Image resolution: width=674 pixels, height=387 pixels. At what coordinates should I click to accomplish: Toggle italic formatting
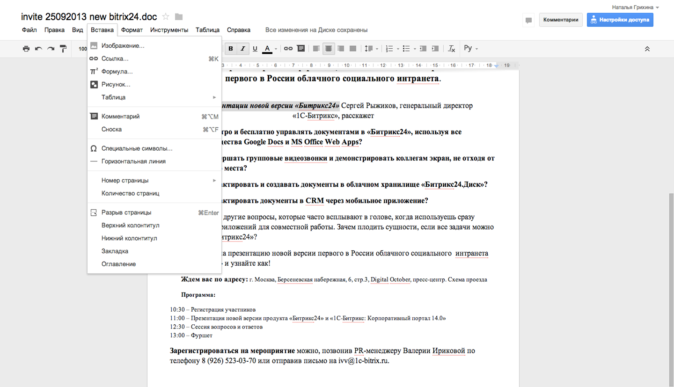click(243, 49)
